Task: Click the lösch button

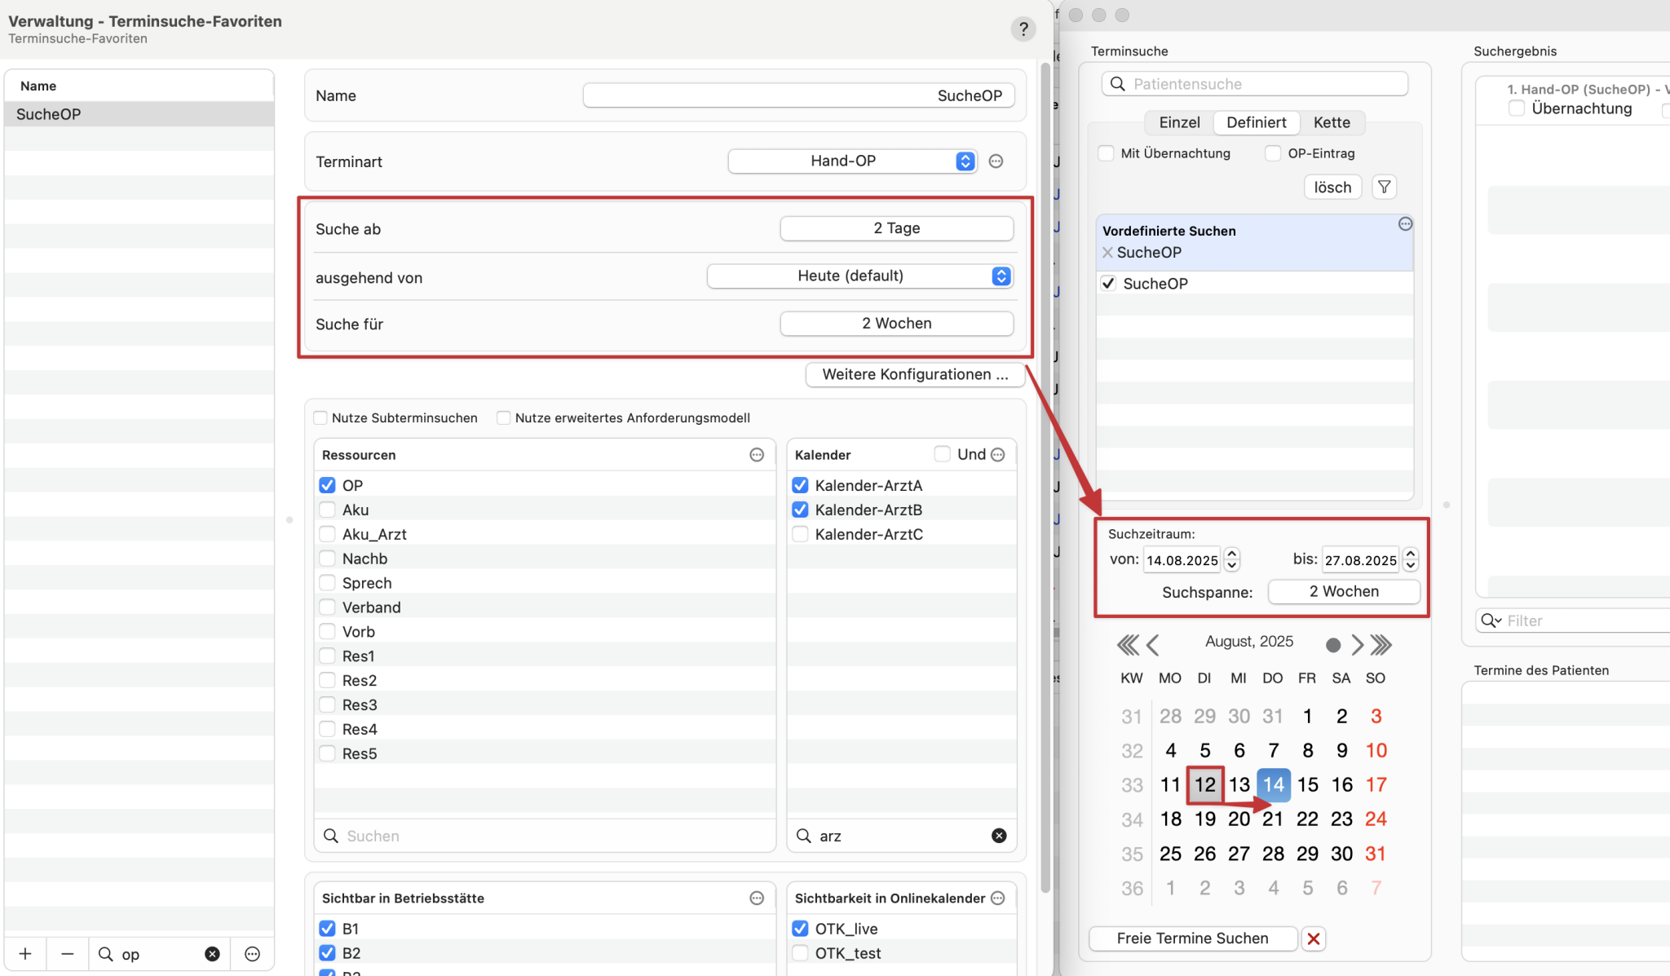Action: pyautogui.click(x=1332, y=188)
